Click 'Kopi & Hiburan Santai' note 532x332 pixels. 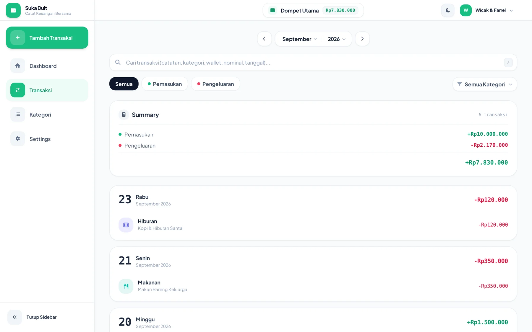pyautogui.click(x=160, y=228)
